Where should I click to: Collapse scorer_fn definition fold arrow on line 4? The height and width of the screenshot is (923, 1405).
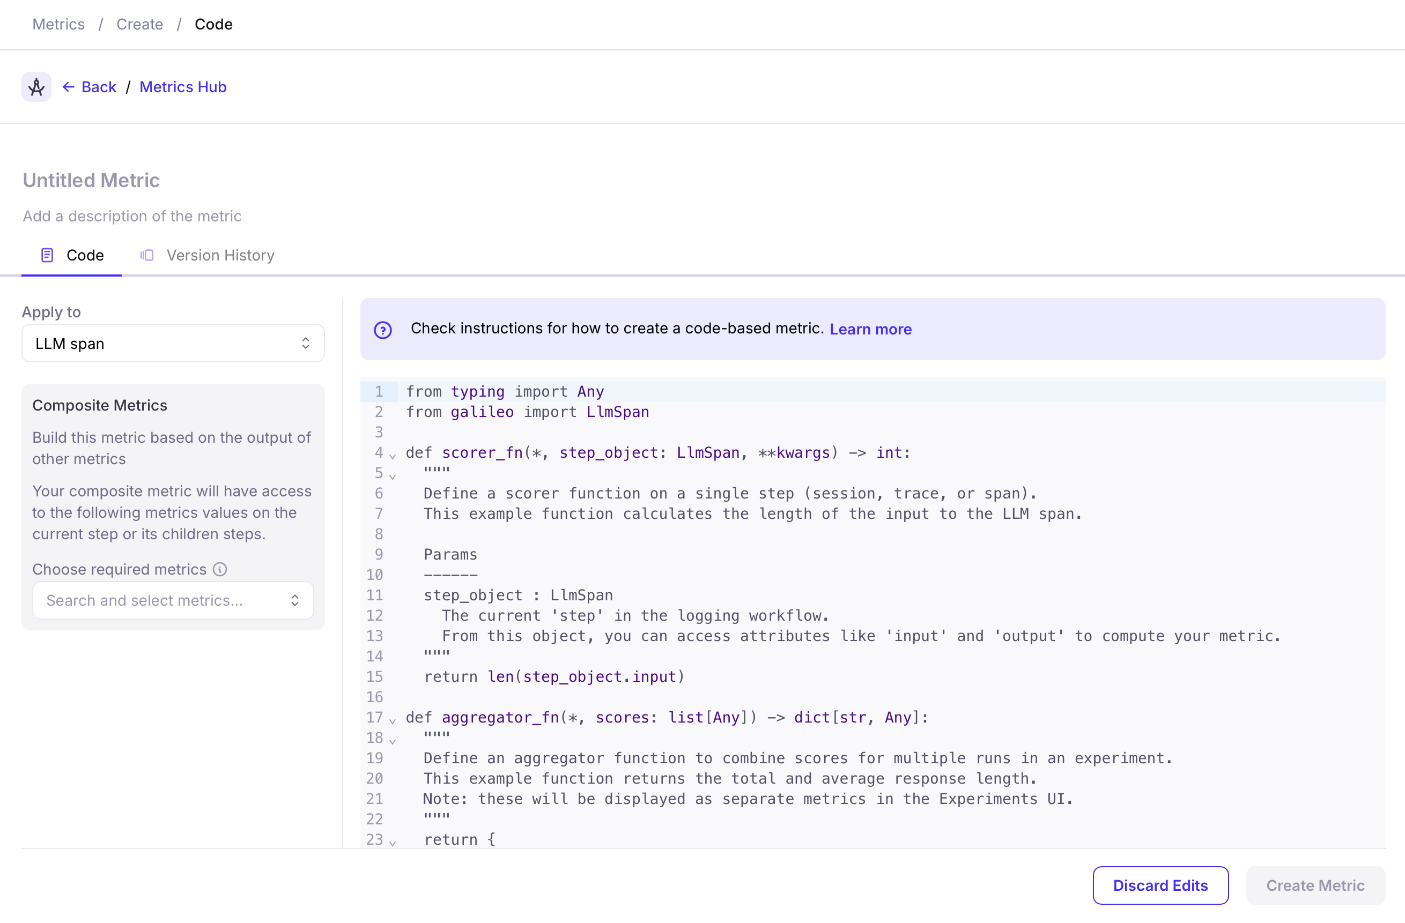pos(393,456)
